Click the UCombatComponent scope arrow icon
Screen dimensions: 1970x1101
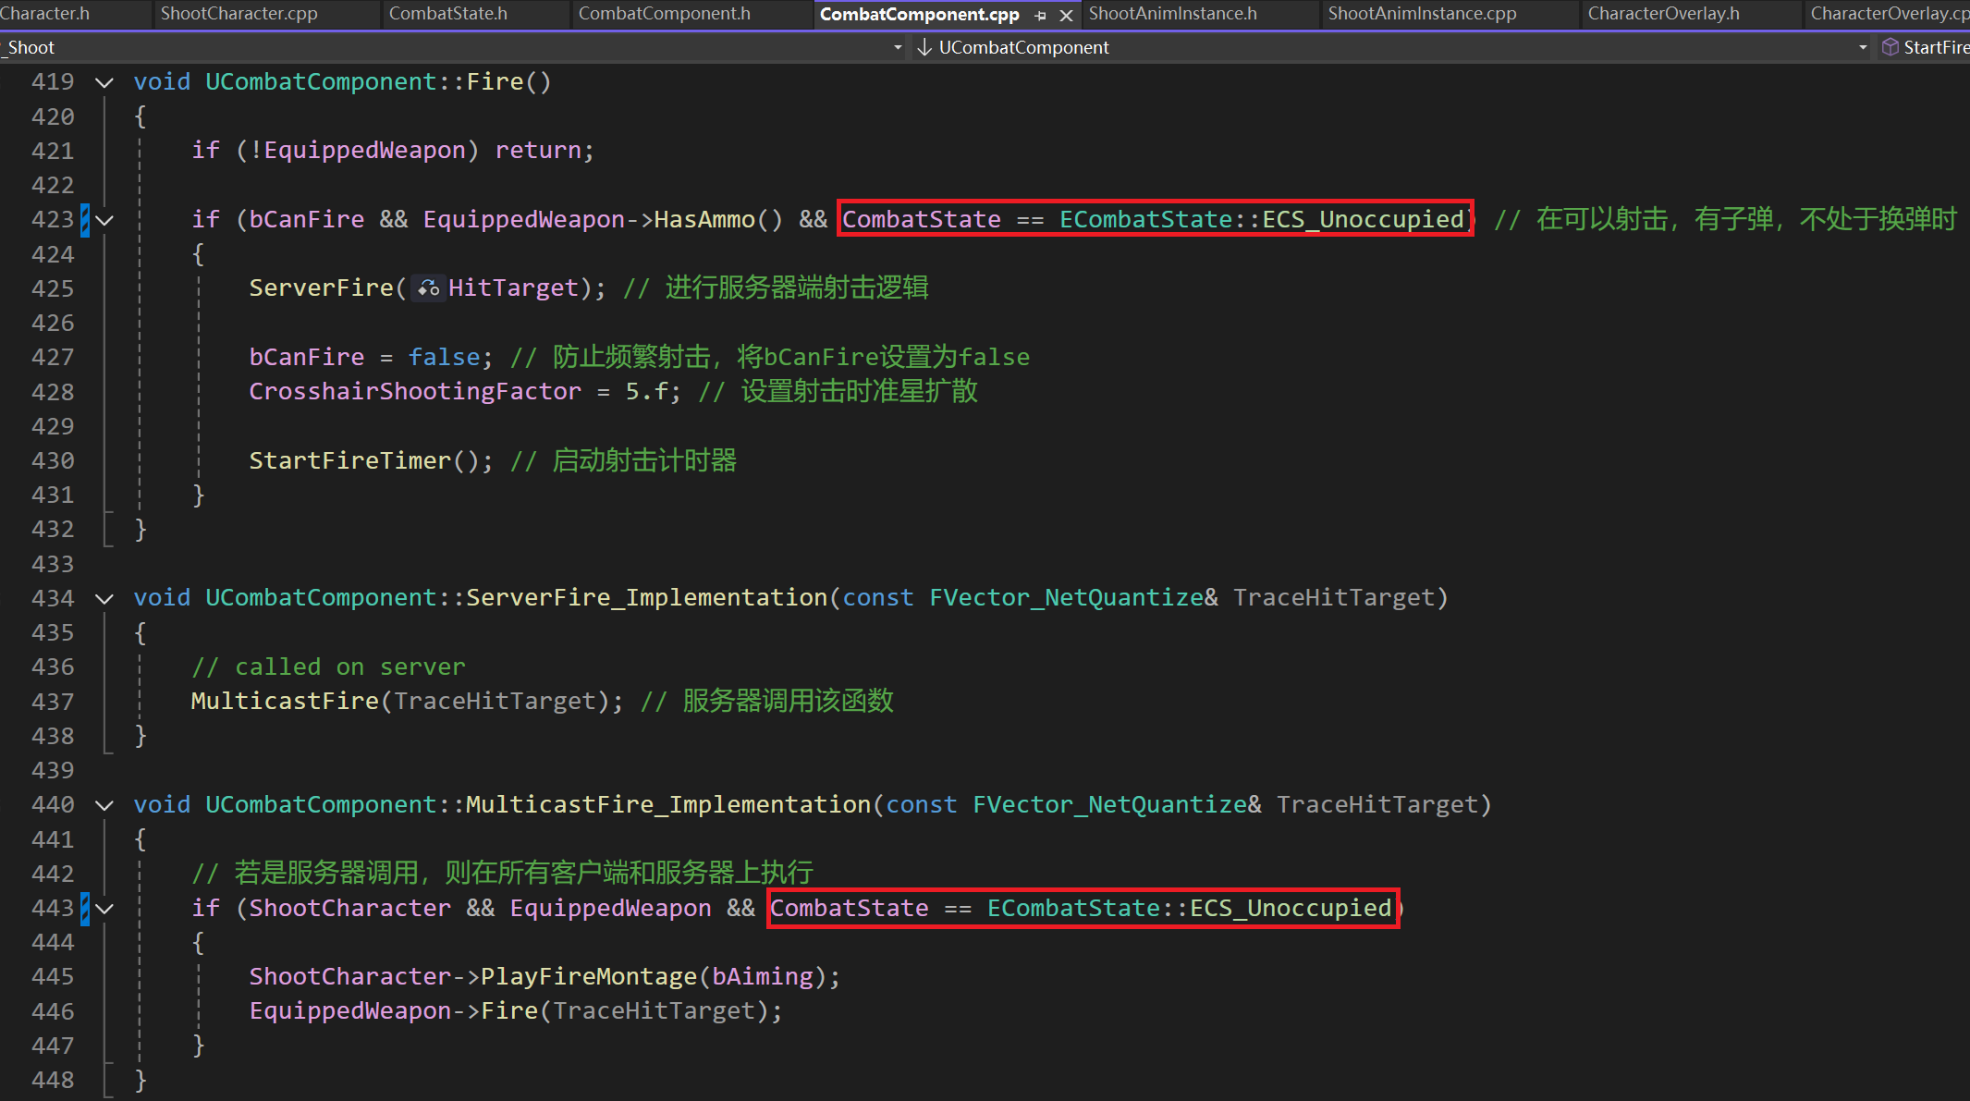[x=924, y=47]
